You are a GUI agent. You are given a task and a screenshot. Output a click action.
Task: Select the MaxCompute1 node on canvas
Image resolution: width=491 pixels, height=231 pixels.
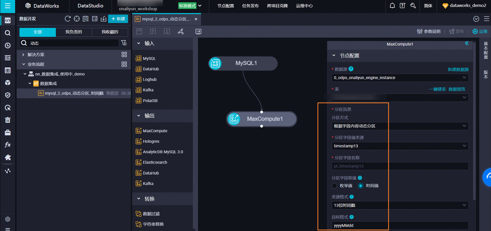tap(262, 119)
